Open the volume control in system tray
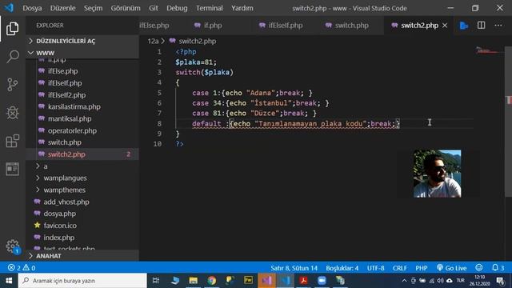 (x=441, y=281)
